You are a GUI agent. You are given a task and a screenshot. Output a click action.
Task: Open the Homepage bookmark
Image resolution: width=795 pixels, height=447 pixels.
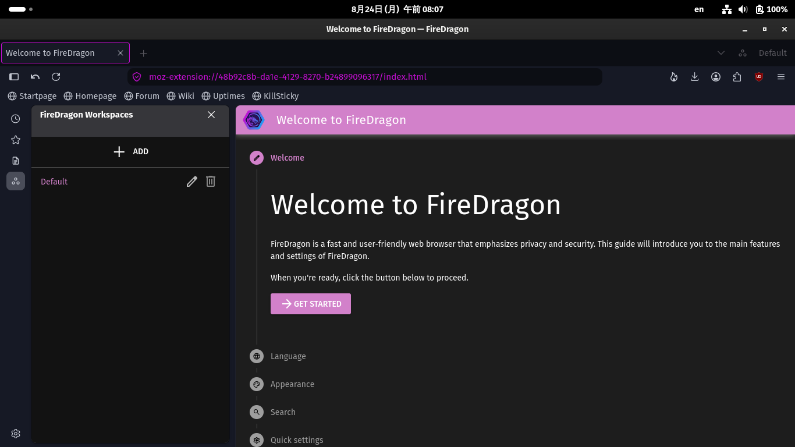[x=90, y=96]
